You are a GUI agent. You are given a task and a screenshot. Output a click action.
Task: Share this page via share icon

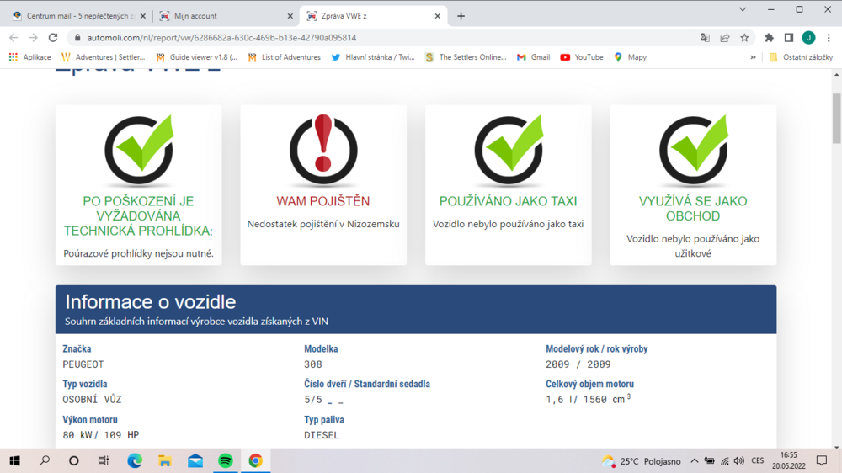click(x=725, y=38)
